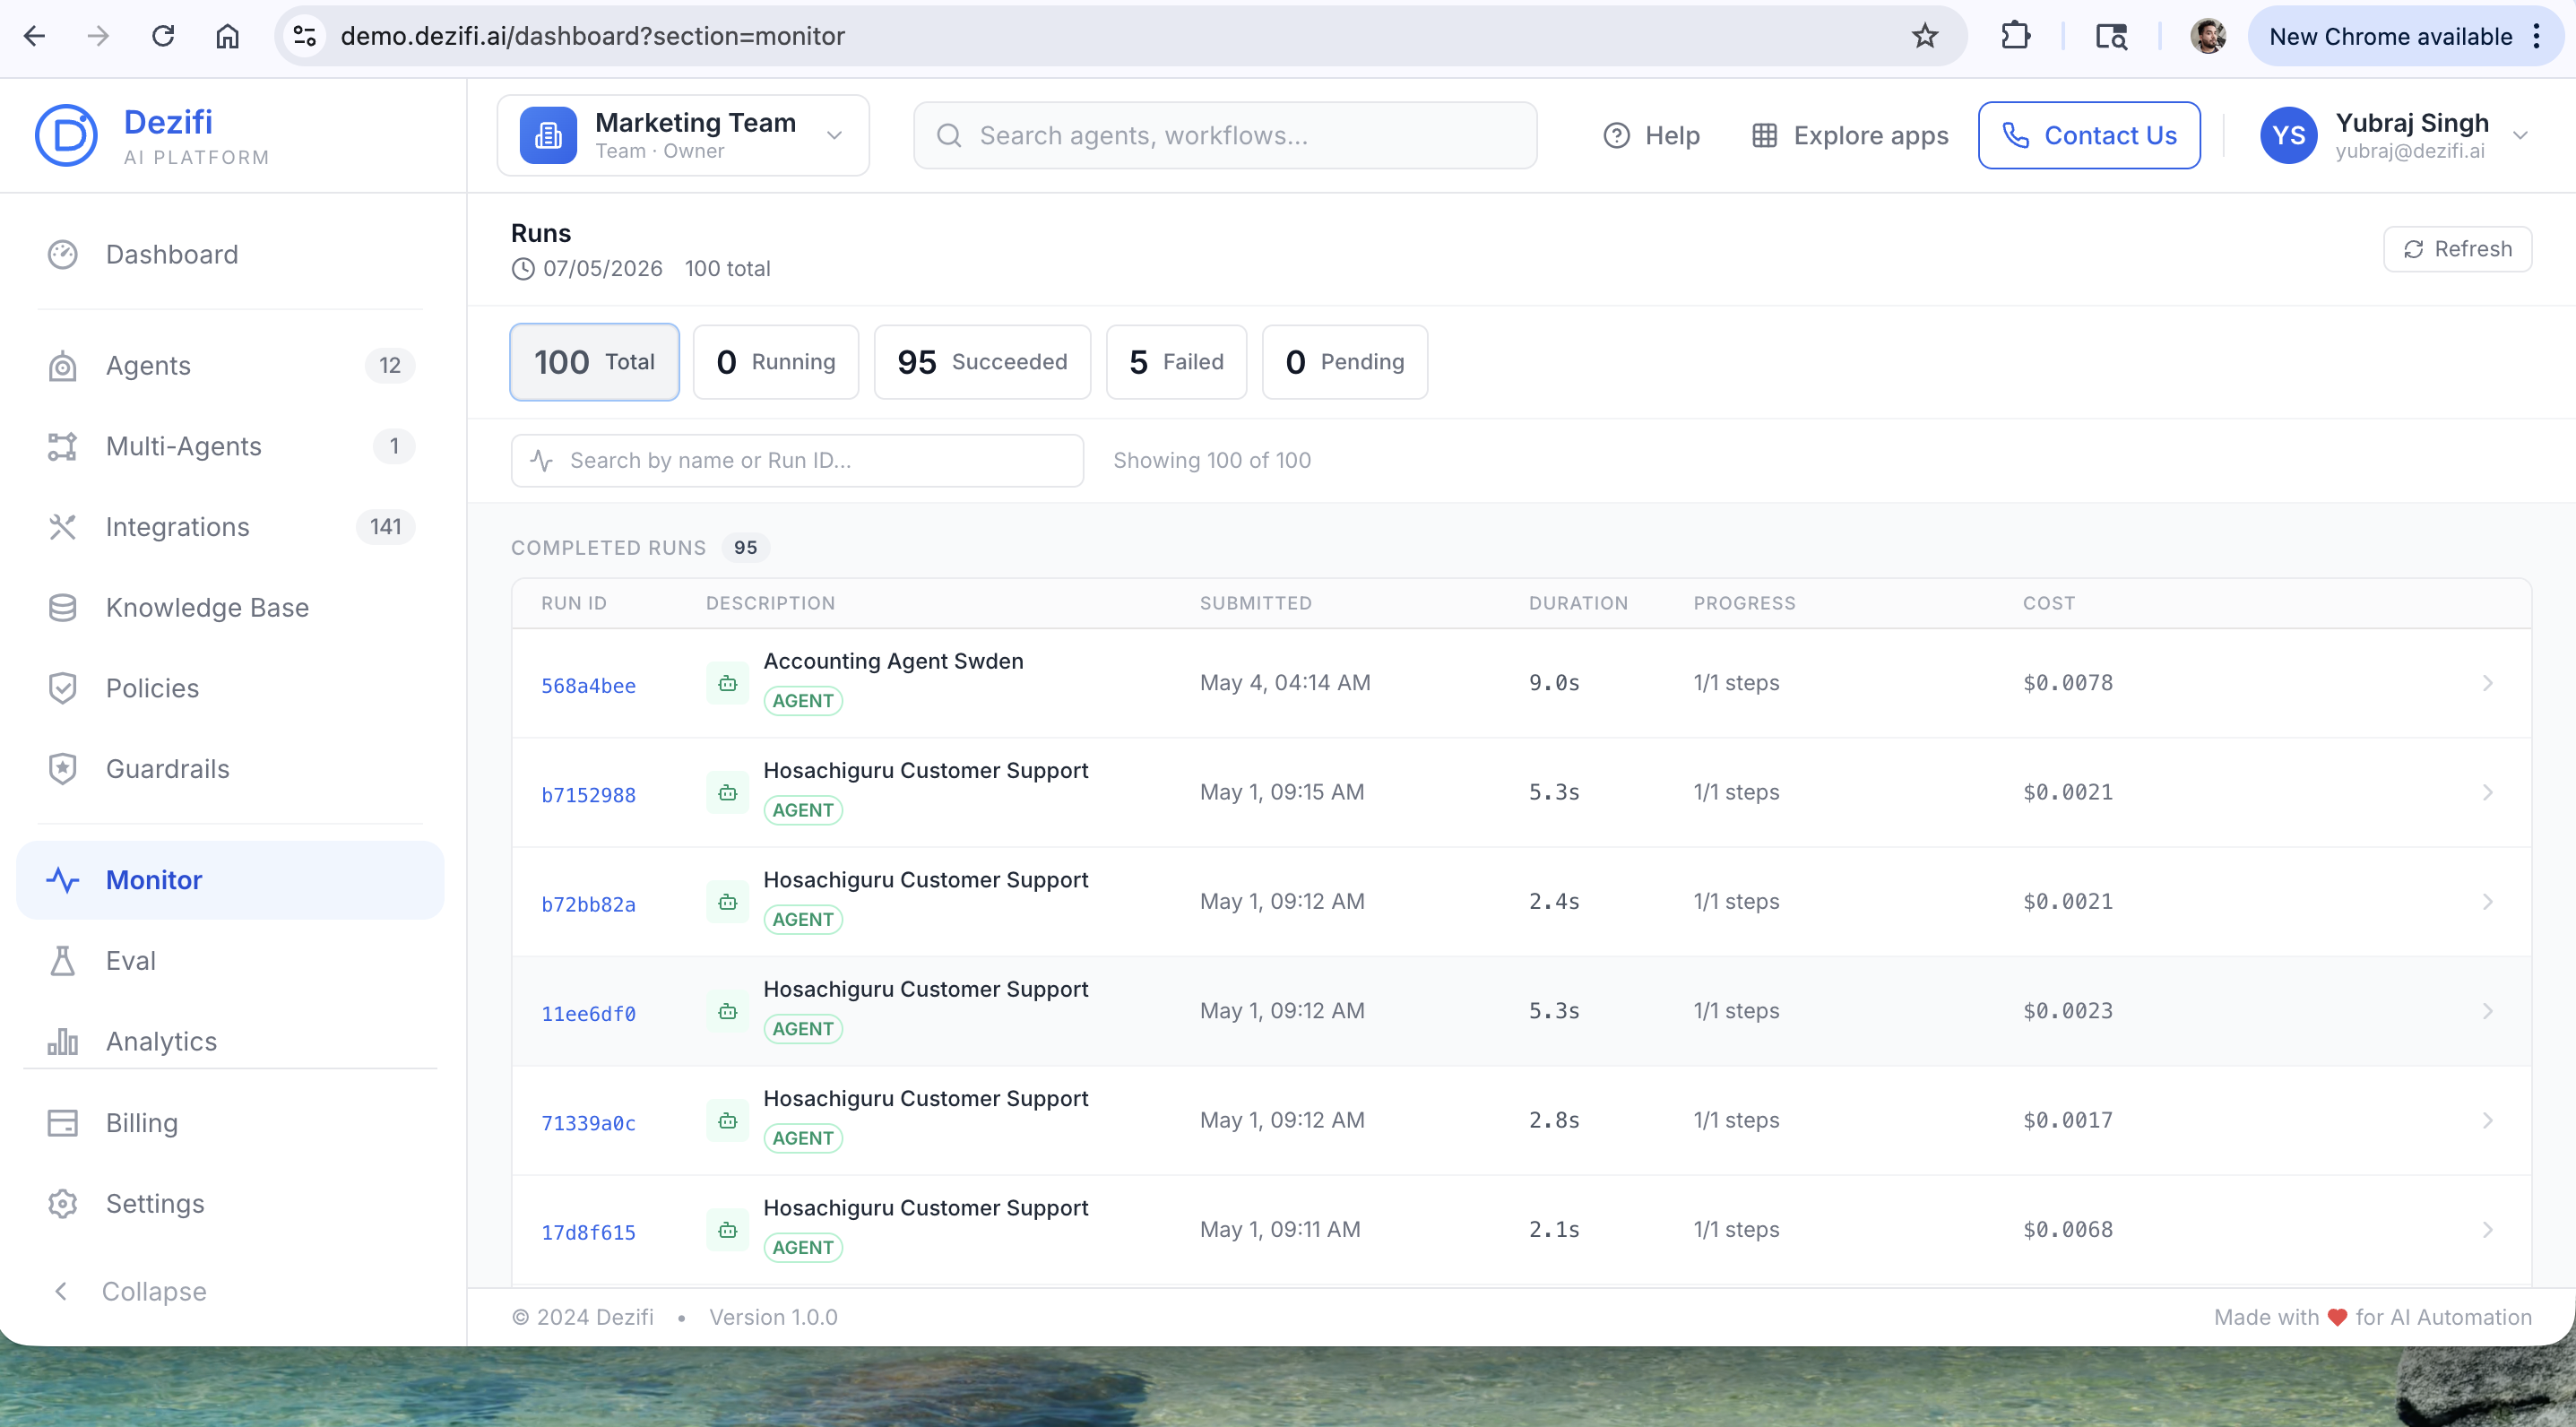Click the cost $0.0078
The width and height of the screenshot is (2576, 1427).
(2068, 683)
